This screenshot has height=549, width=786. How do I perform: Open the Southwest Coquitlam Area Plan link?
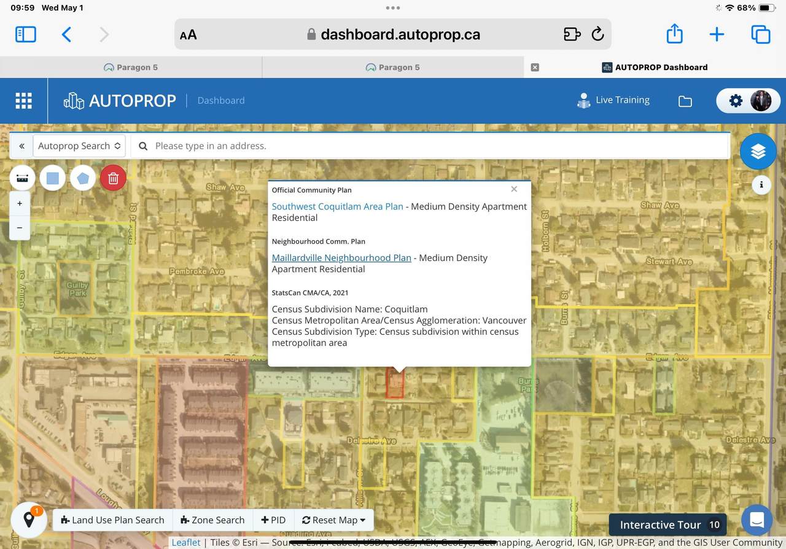coord(338,206)
